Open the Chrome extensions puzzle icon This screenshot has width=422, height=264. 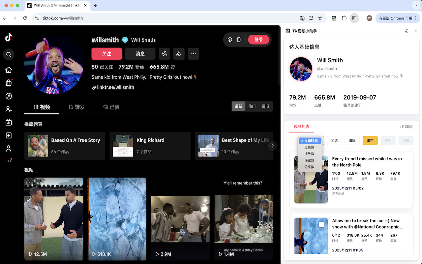(x=344, y=18)
